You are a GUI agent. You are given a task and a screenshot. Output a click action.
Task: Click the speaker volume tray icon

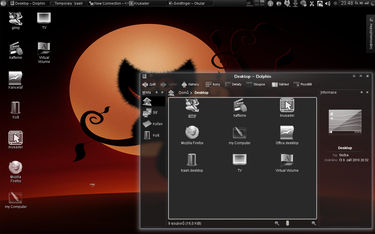click(x=328, y=4)
